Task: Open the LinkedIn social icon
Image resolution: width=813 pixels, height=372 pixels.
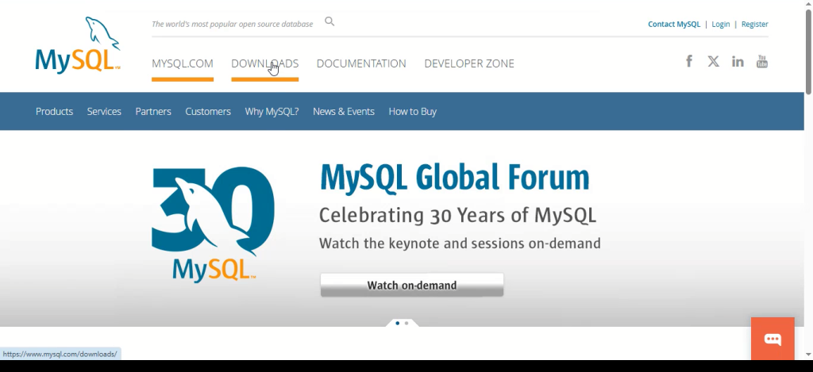Action: (738, 62)
